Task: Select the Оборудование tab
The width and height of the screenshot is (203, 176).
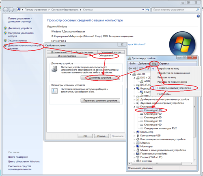Action: tap(106, 56)
